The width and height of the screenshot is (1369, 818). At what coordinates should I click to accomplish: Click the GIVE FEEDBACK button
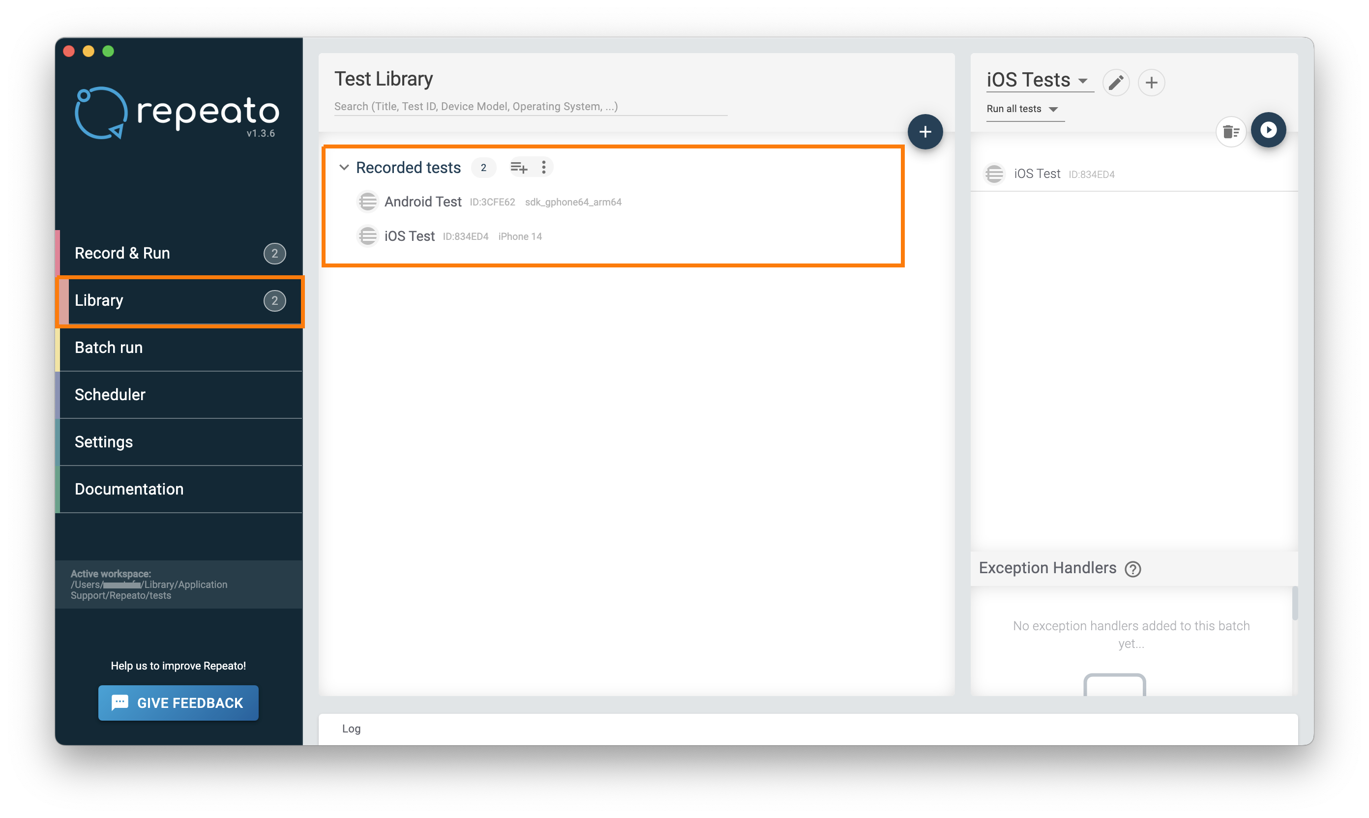178,702
